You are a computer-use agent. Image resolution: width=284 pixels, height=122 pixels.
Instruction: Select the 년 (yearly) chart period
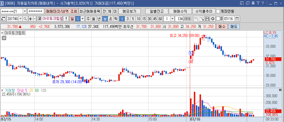point(99,19)
